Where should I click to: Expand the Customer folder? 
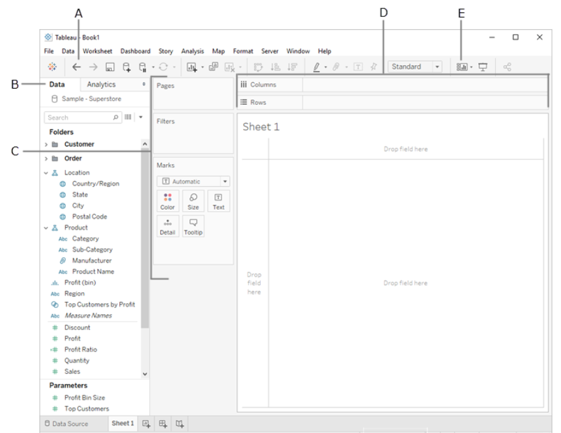pyautogui.click(x=46, y=145)
